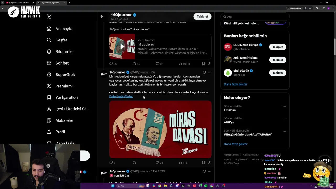Open options for the AKP'ye trend
The height and width of the screenshot is (189, 336).
[x=284, y=119]
